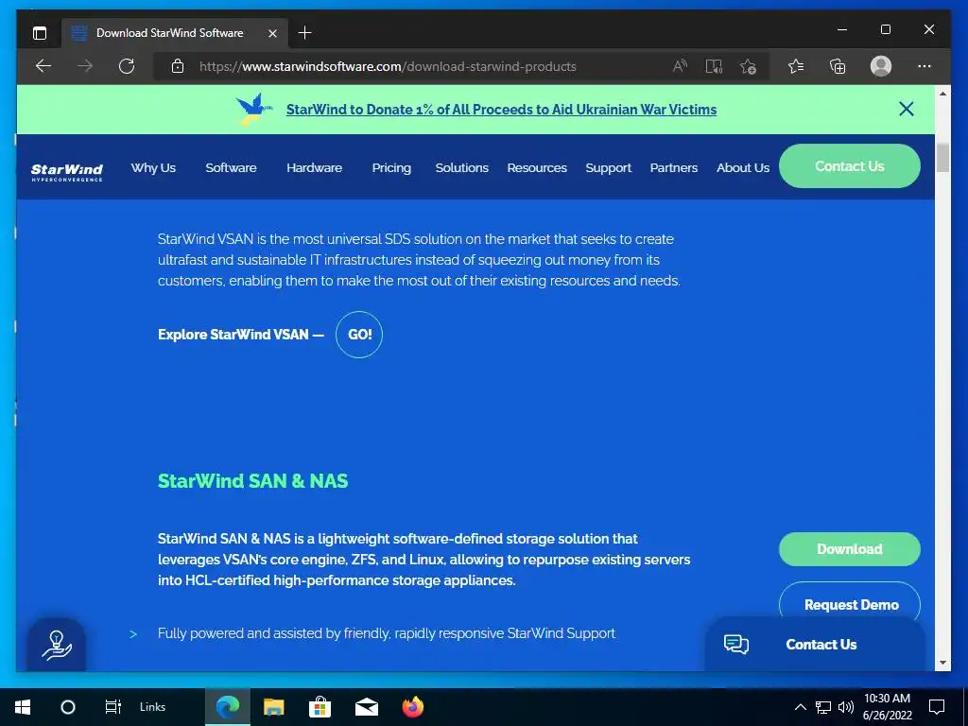Image resolution: width=968 pixels, height=726 pixels.
Task: Close the Download StarWind Software tab
Action: pos(272,33)
